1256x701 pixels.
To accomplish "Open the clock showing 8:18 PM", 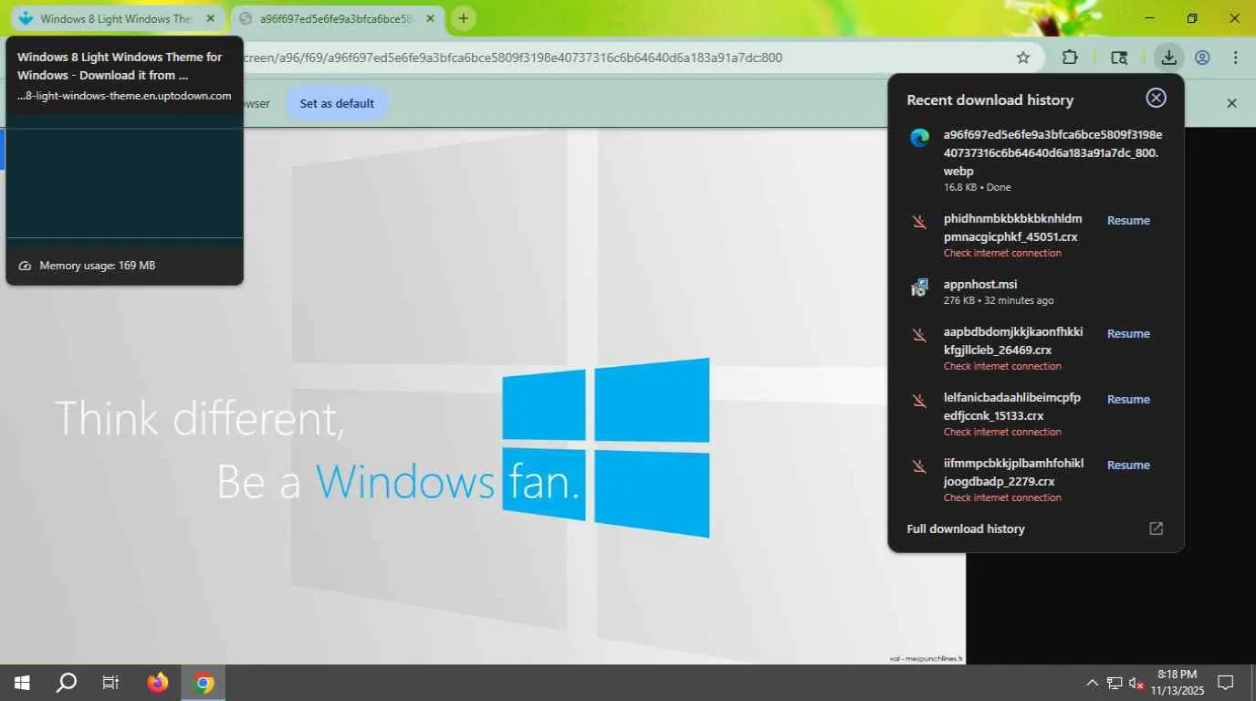I will [x=1177, y=683].
